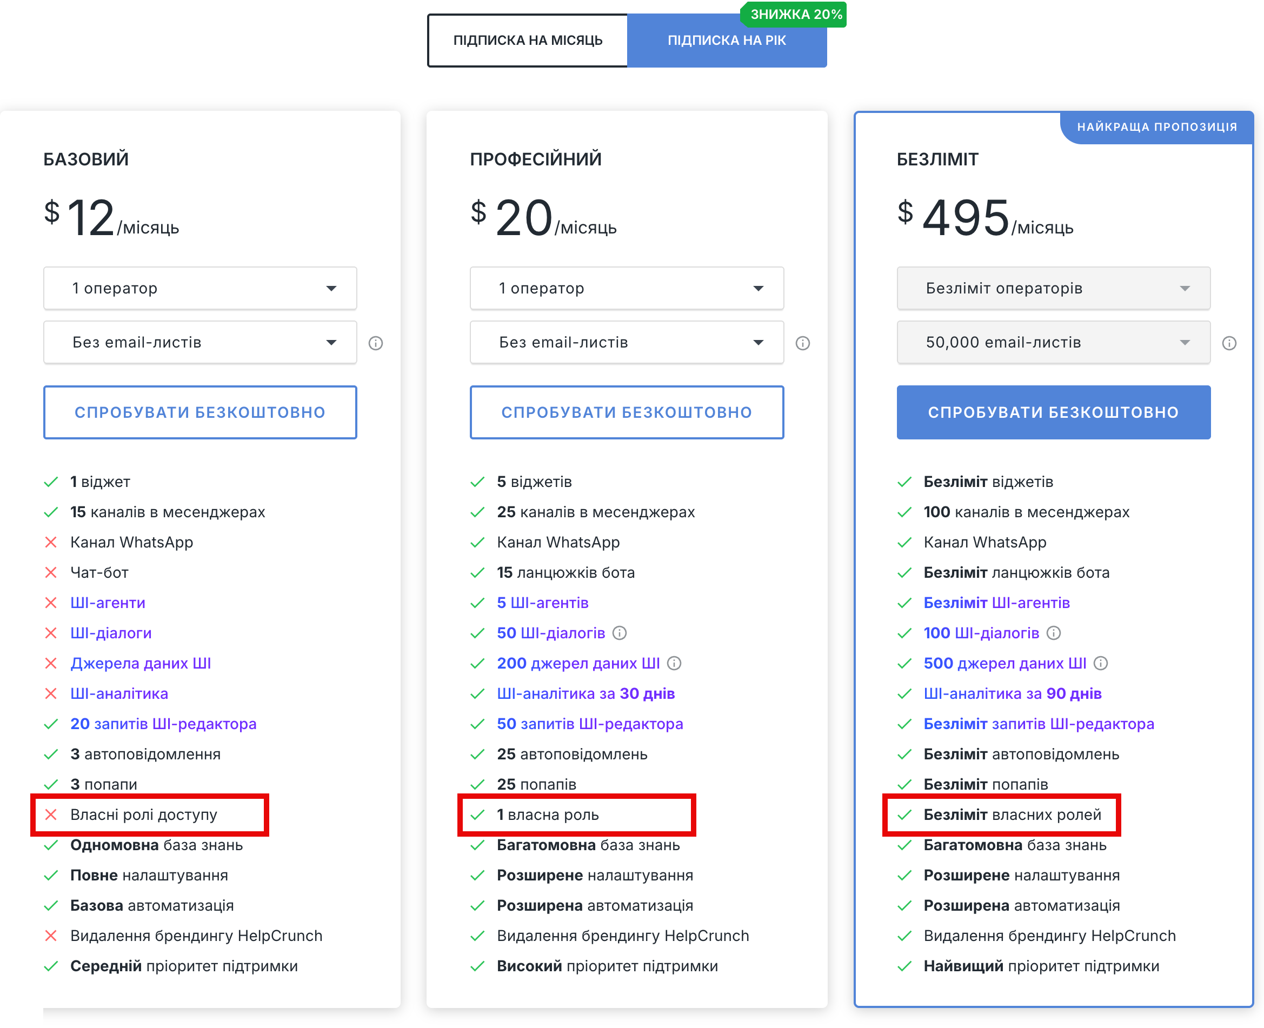Viewport: 1264px width, 1028px height.
Task: Click info icon beside 50 ШІ-діалогів
Action: click(x=620, y=633)
